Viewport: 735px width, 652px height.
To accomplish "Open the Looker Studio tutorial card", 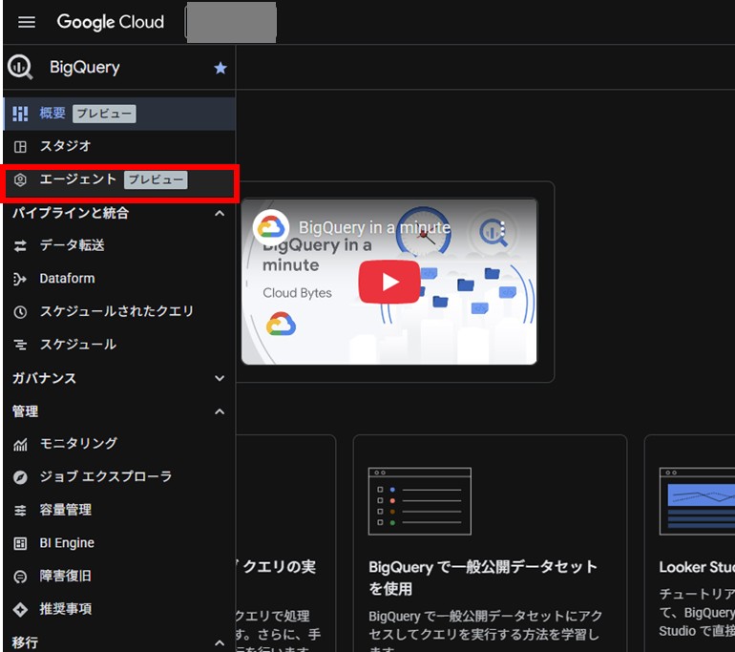I will pyautogui.click(x=690, y=544).
